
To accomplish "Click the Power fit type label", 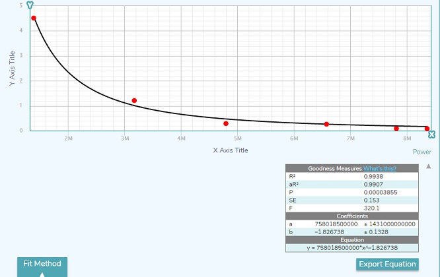I will point(422,152).
